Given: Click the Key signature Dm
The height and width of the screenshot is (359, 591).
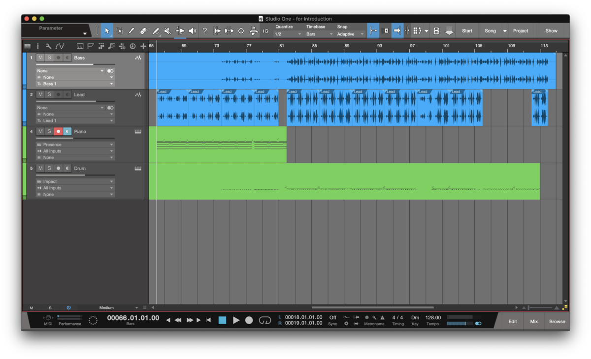Looking at the screenshot, I should pyautogui.click(x=415, y=318).
